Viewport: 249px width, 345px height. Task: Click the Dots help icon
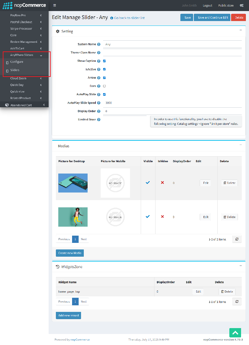pos(99,86)
